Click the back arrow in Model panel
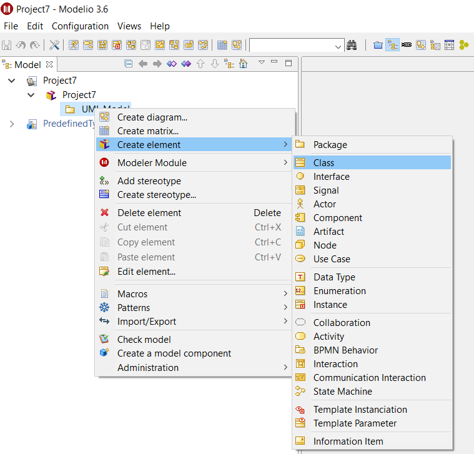The width and height of the screenshot is (474, 454). [142, 64]
